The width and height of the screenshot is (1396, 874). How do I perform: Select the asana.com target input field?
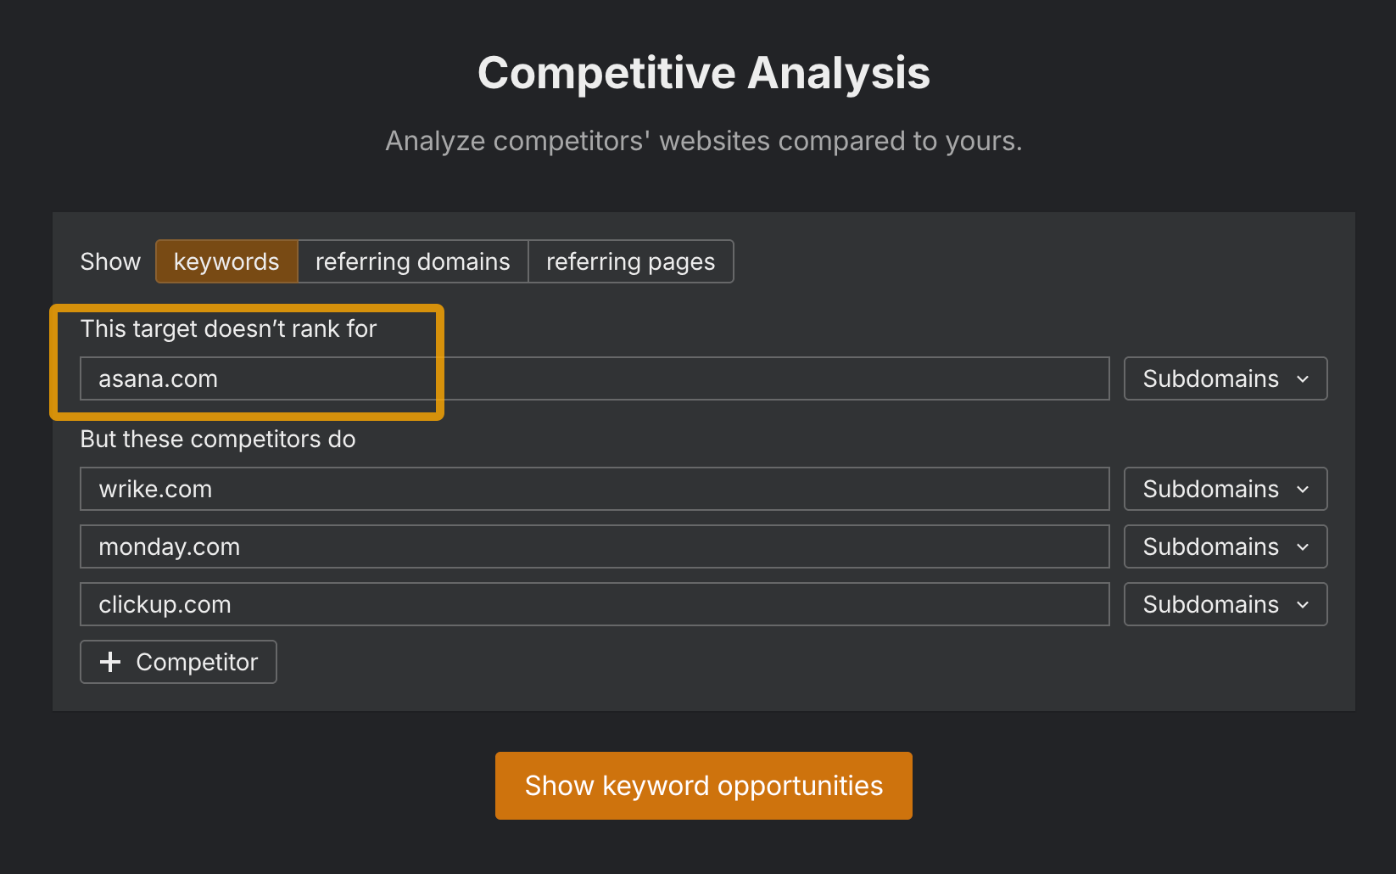coord(594,378)
